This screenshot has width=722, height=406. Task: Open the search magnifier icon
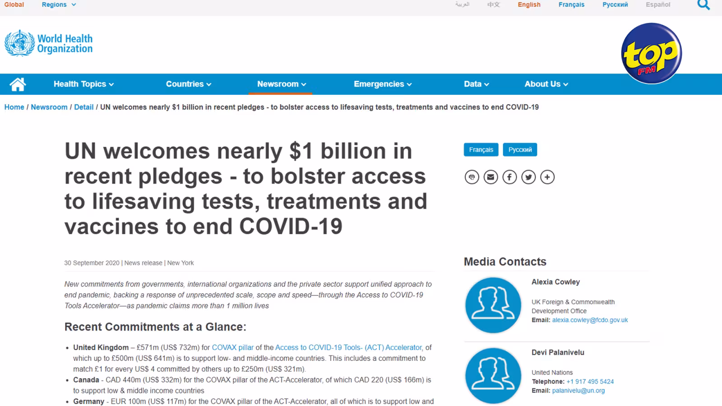pos(703,5)
